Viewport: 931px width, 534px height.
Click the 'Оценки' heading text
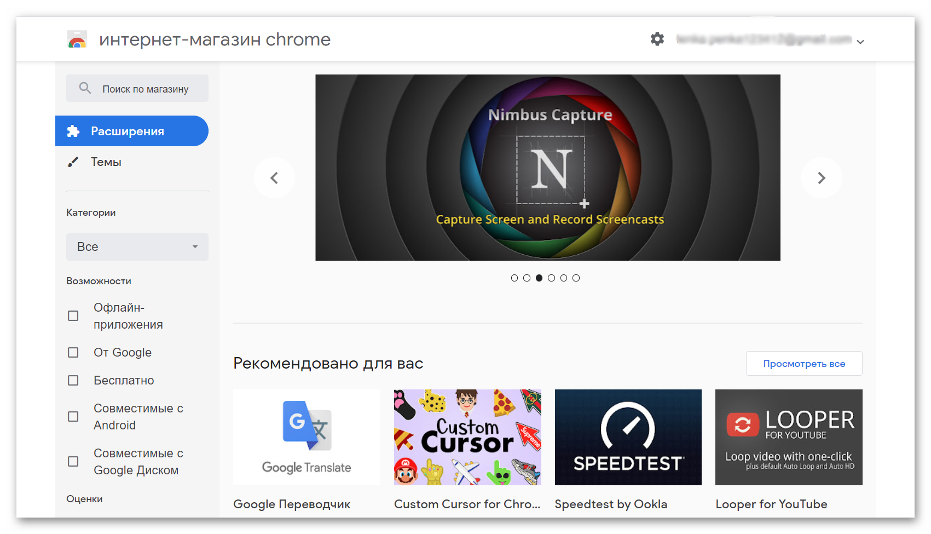coord(84,499)
